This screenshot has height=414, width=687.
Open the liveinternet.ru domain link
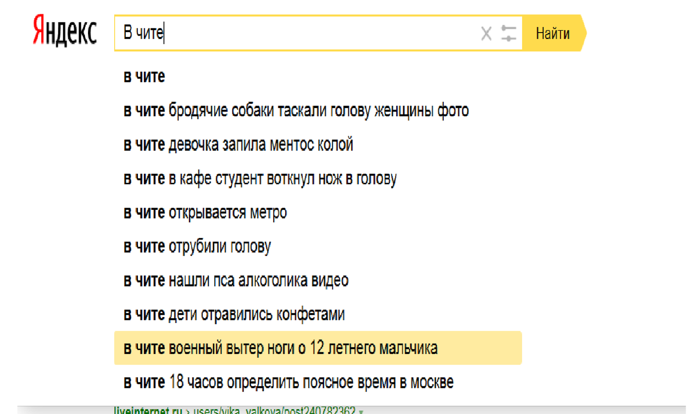(x=148, y=411)
